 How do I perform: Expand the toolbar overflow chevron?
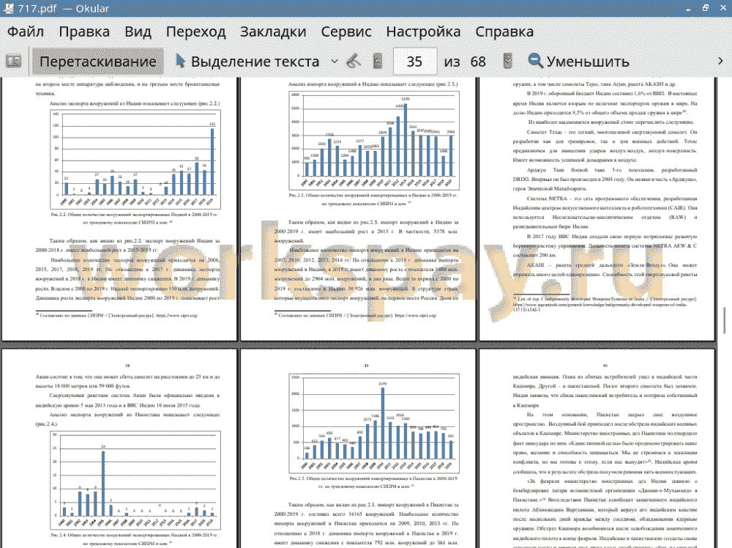720,62
